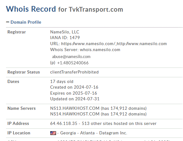Click the US flag icon in IP Location
183x141 pixels.
coord(53,133)
